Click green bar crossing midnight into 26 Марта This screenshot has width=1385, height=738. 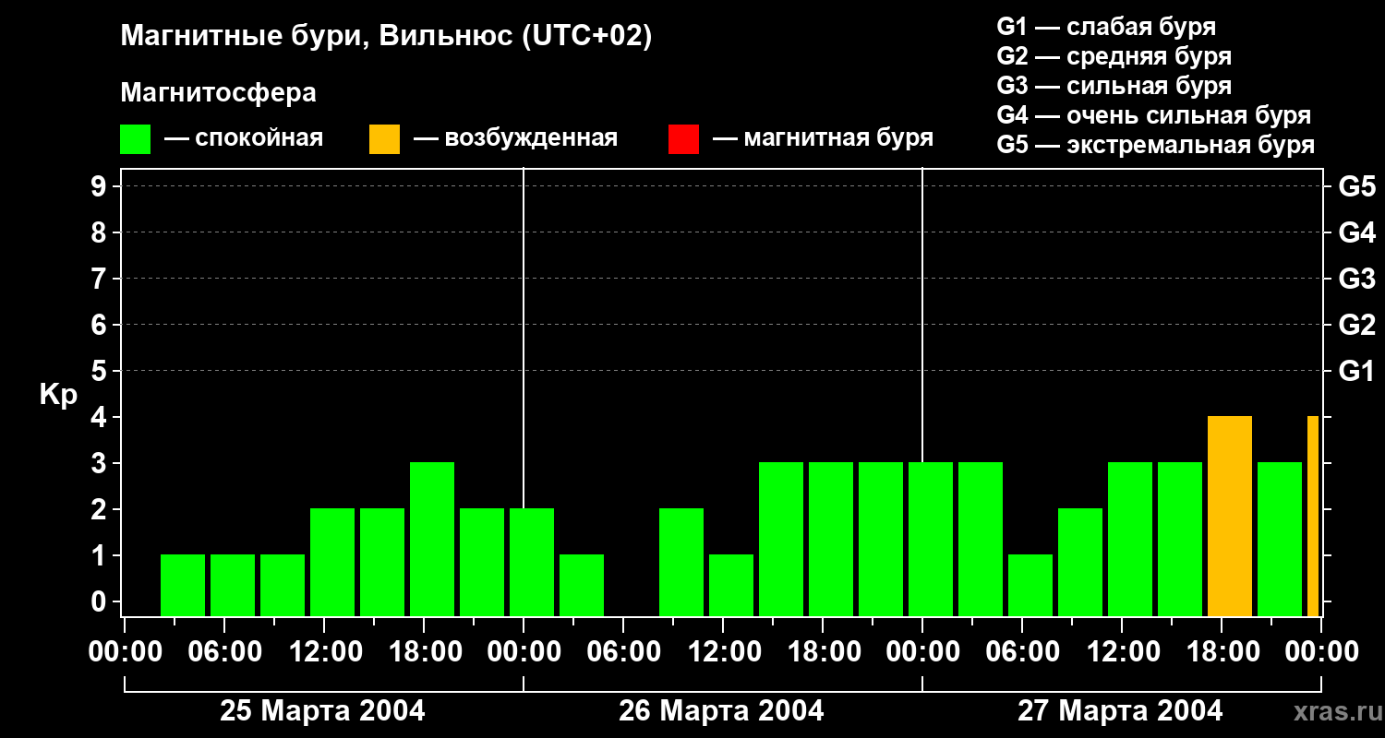pyautogui.click(x=532, y=563)
